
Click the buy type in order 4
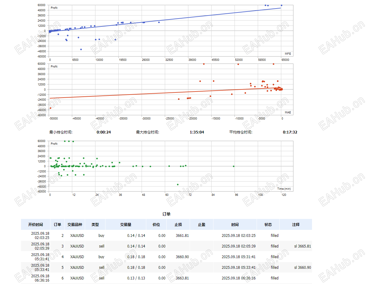tap(101, 257)
